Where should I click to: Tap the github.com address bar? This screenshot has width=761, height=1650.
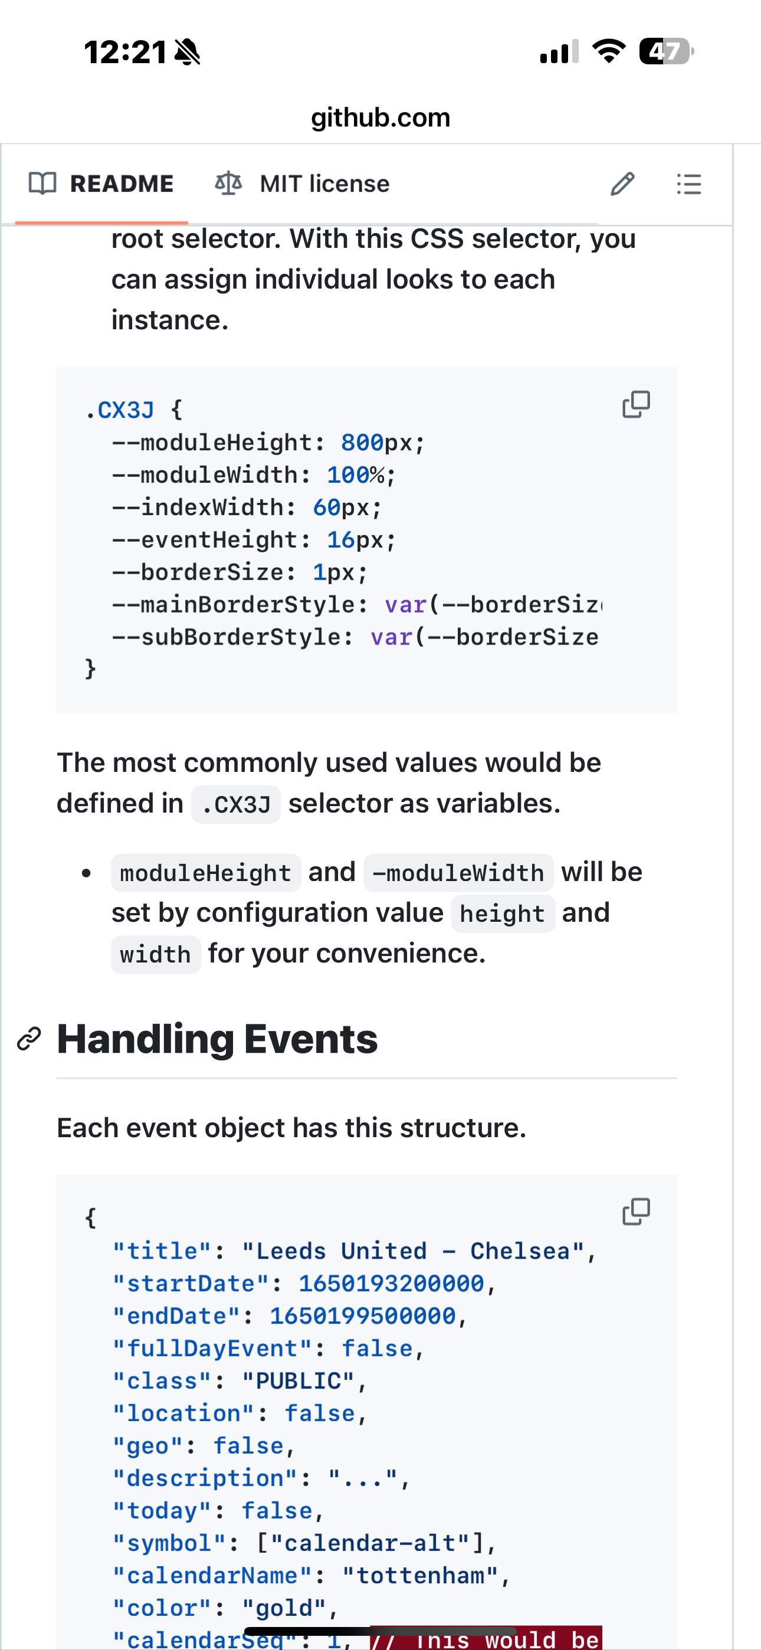pyautogui.click(x=380, y=118)
